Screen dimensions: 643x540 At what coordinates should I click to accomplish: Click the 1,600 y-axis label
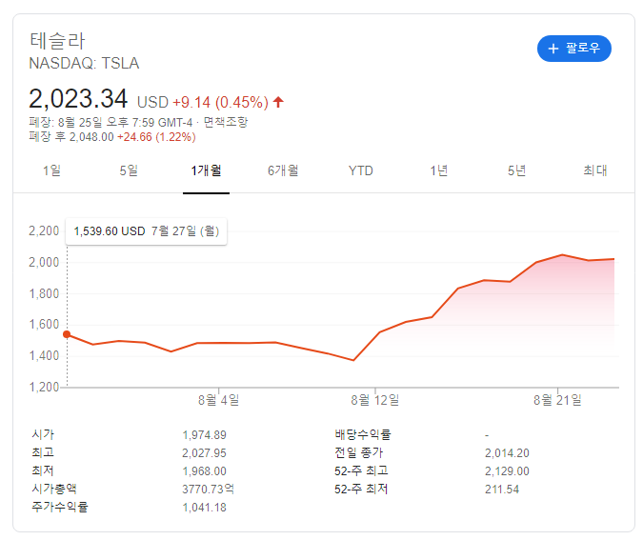[44, 325]
